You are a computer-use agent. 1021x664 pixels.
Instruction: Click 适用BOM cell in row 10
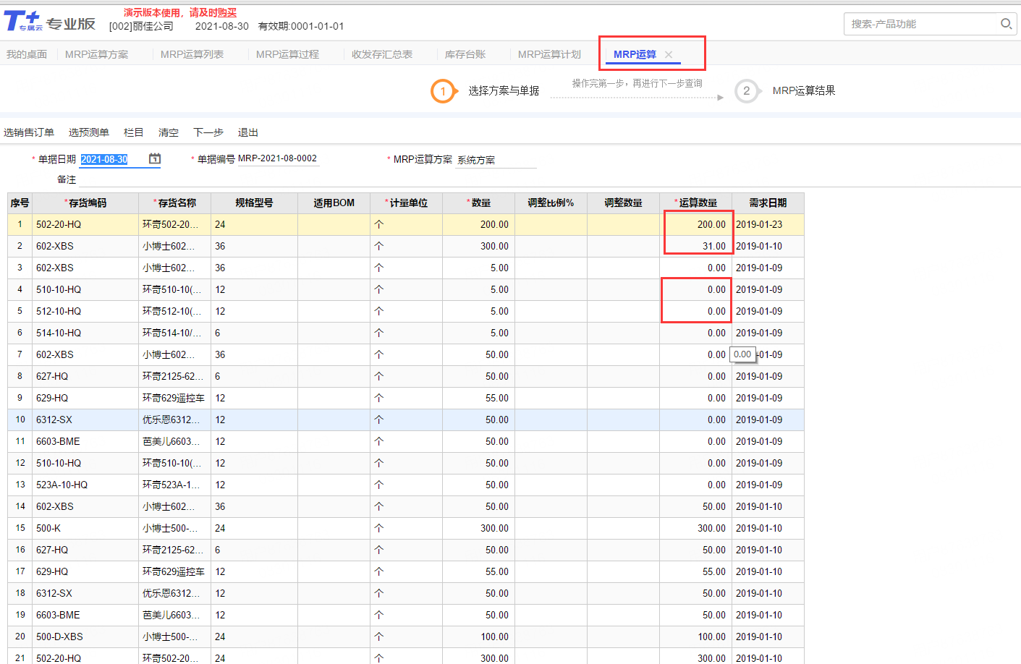tap(334, 420)
